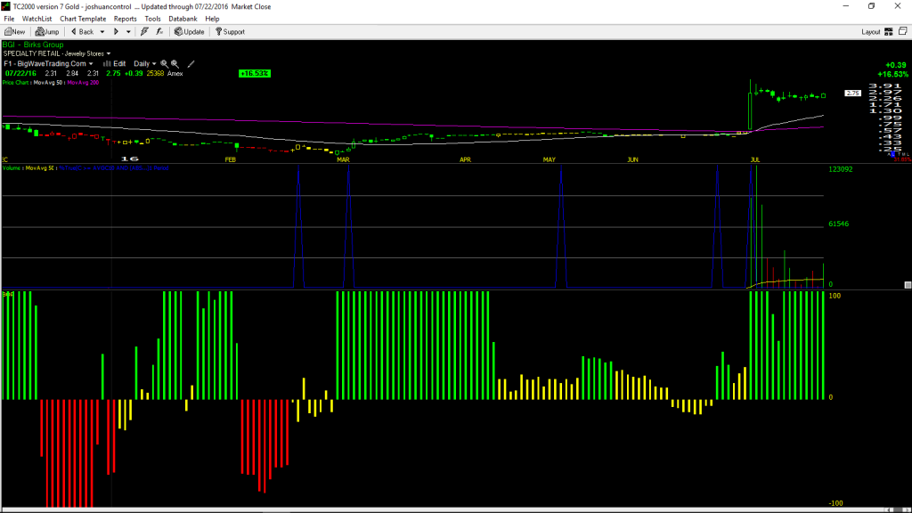Image resolution: width=912 pixels, height=513 pixels.
Task: Click the second magnifier zoom icon
Action: (x=175, y=64)
